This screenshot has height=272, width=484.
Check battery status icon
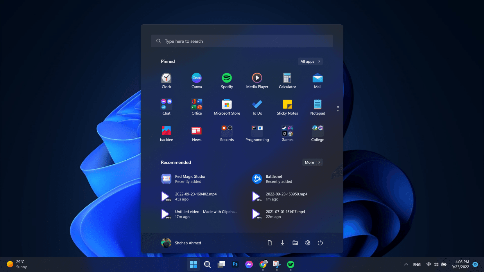click(x=444, y=264)
